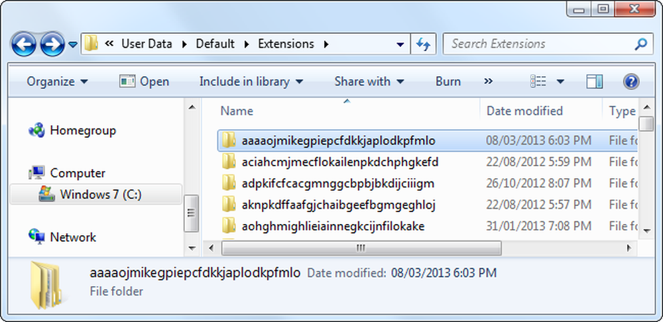
Task: Click the Burn toolbar button
Action: pyautogui.click(x=448, y=81)
